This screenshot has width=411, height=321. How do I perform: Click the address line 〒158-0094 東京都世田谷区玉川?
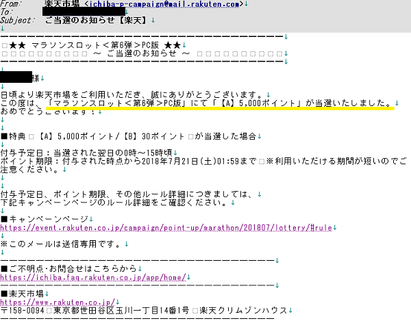144,311
